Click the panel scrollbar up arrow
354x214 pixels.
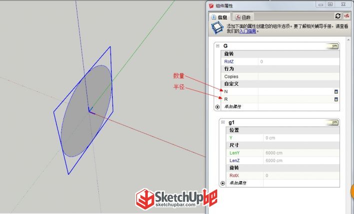349,40
